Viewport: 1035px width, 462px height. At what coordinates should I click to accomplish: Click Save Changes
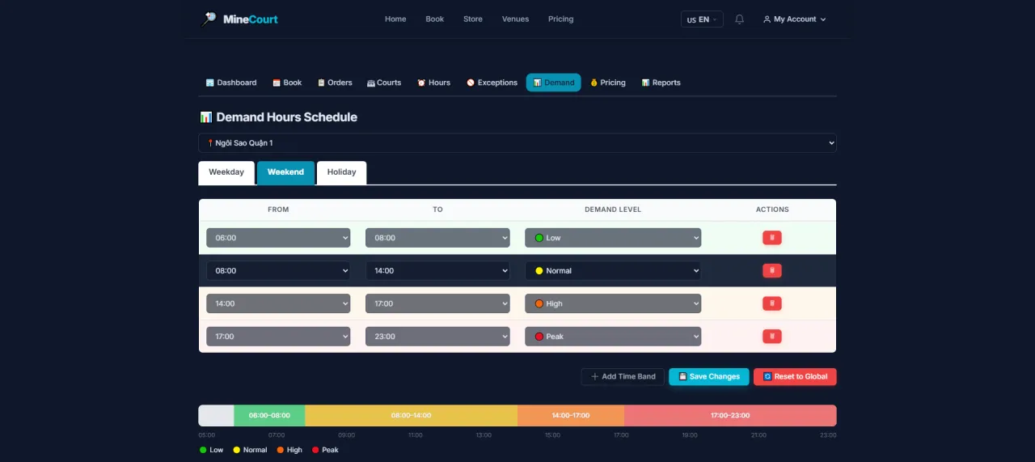coord(709,377)
